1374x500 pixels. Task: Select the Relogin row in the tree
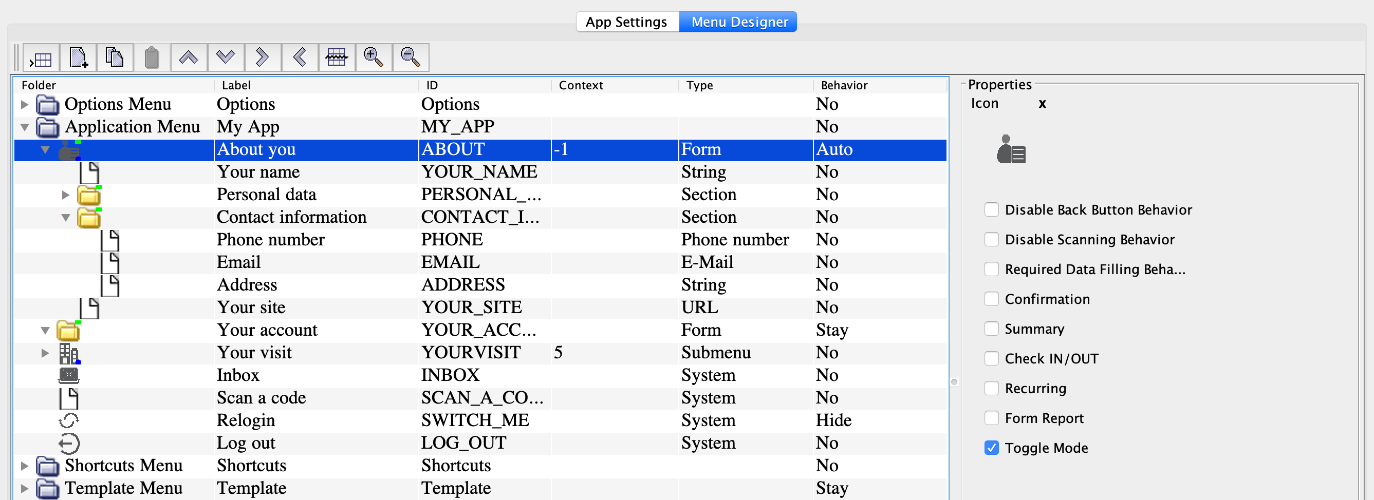click(246, 420)
